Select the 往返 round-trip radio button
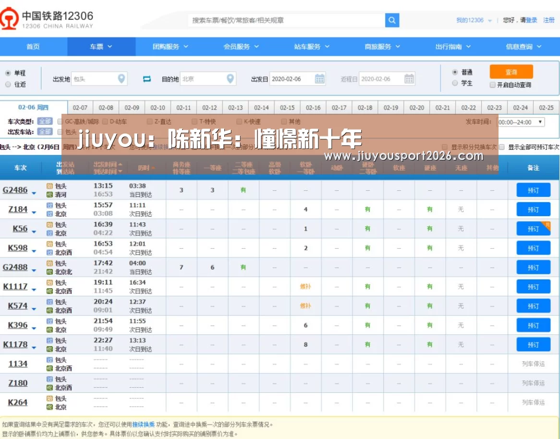The image size is (560, 439). (8, 85)
